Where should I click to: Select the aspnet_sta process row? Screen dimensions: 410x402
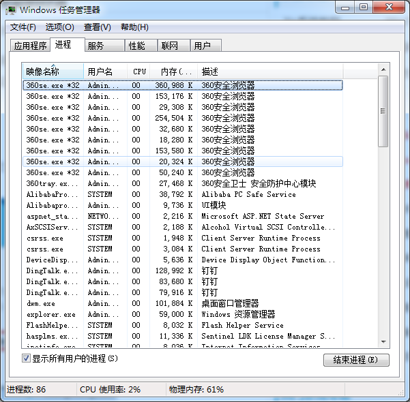click(183, 216)
